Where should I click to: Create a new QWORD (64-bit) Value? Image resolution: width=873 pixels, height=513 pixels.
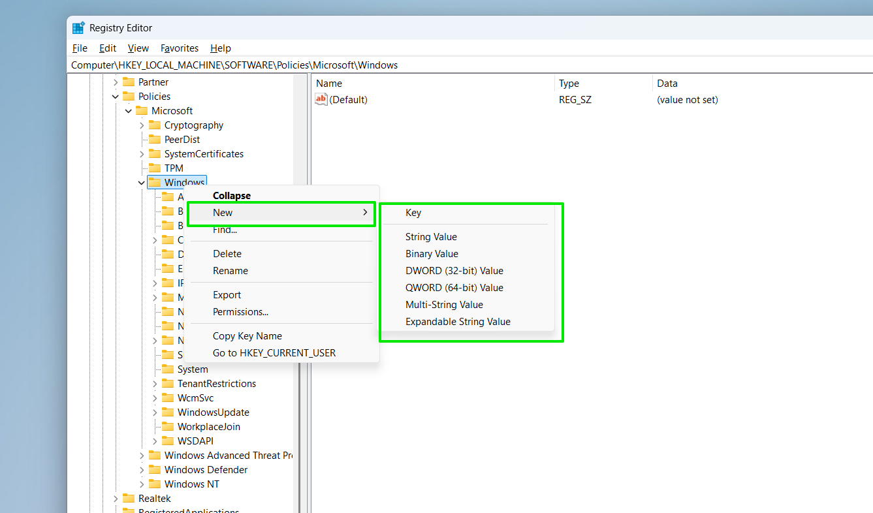click(466, 288)
